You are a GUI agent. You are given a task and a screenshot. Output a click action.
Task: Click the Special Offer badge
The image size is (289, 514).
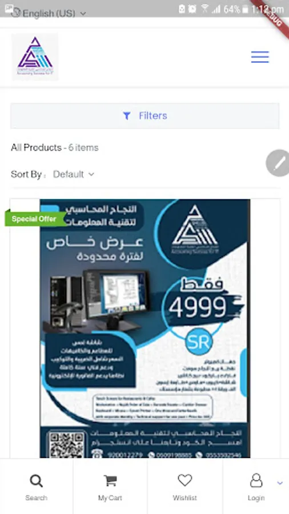[x=35, y=219]
